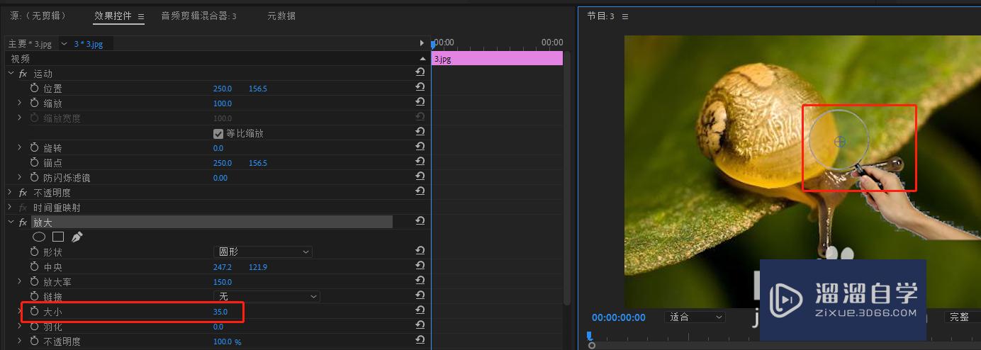Open the 效果控件 panel menu icon
The height and width of the screenshot is (350, 981).
141,16
